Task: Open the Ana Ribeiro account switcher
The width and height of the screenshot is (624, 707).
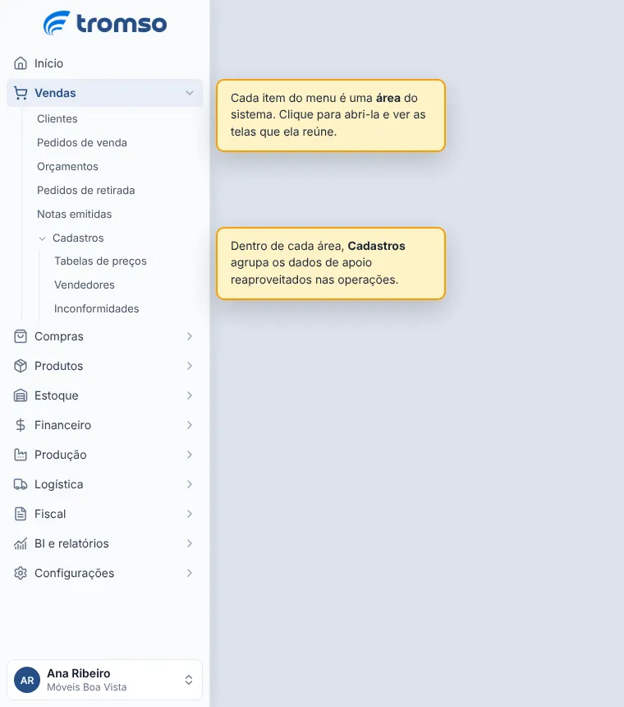Action: 104,680
